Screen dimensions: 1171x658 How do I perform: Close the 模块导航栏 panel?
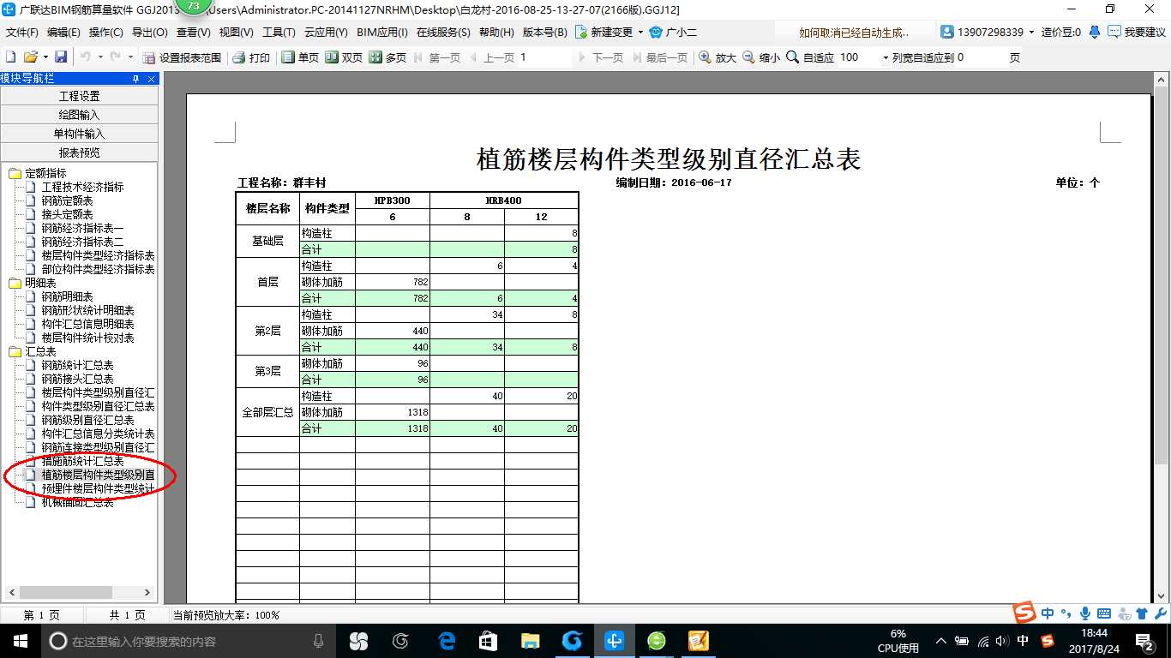coord(152,79)
